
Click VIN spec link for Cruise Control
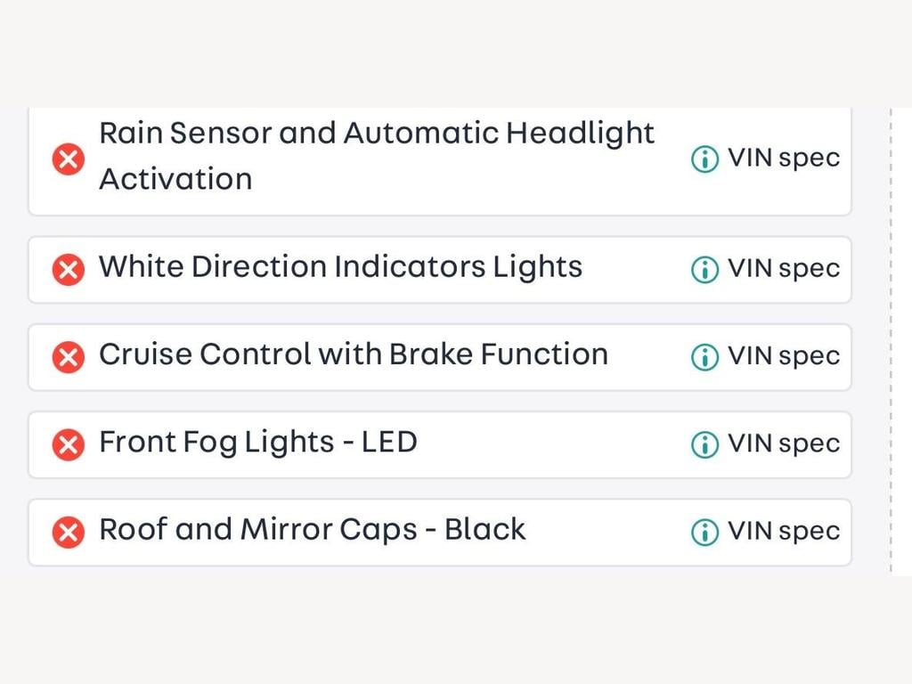pyautogui.click(x=784, y=357)
